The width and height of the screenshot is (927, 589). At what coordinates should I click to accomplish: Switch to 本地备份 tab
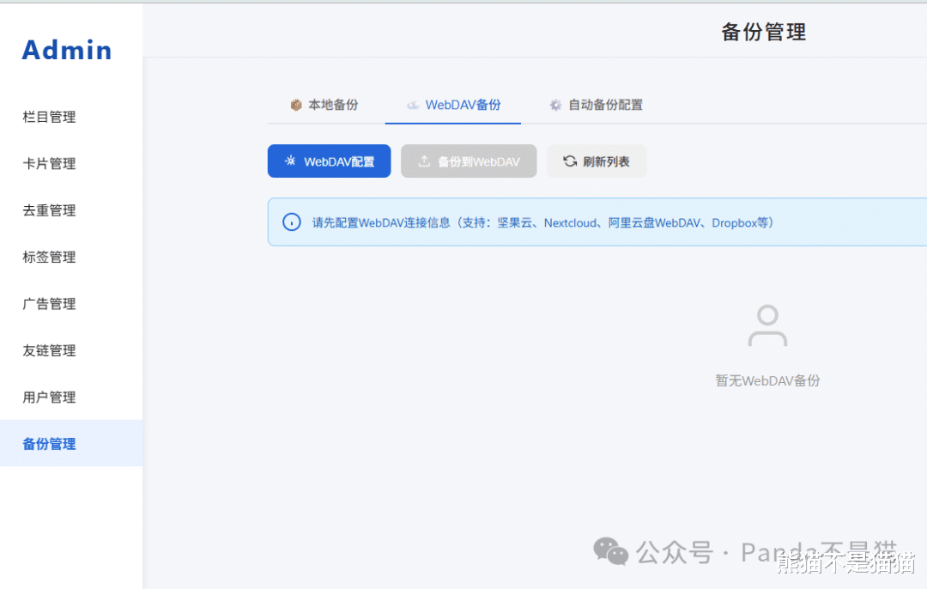click(x=324, y=105)
